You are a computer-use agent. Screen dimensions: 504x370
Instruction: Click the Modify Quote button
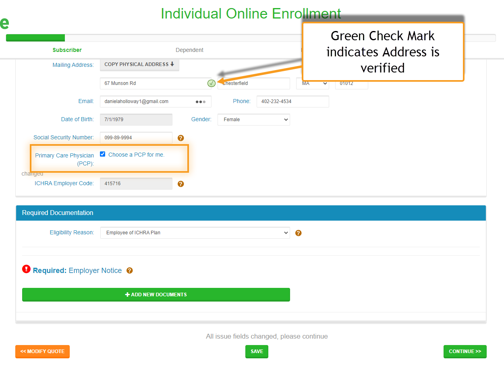tap(42, 351)
